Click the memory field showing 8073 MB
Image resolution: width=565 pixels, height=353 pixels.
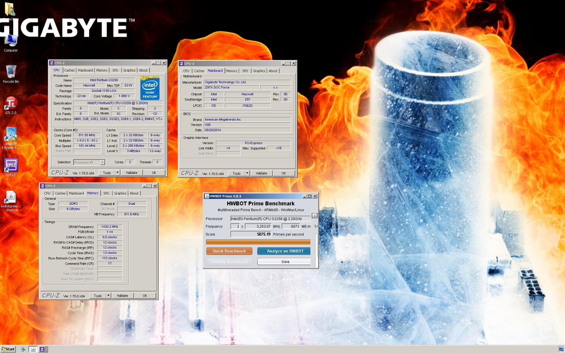pyautogui.click(x=291, y=227)
